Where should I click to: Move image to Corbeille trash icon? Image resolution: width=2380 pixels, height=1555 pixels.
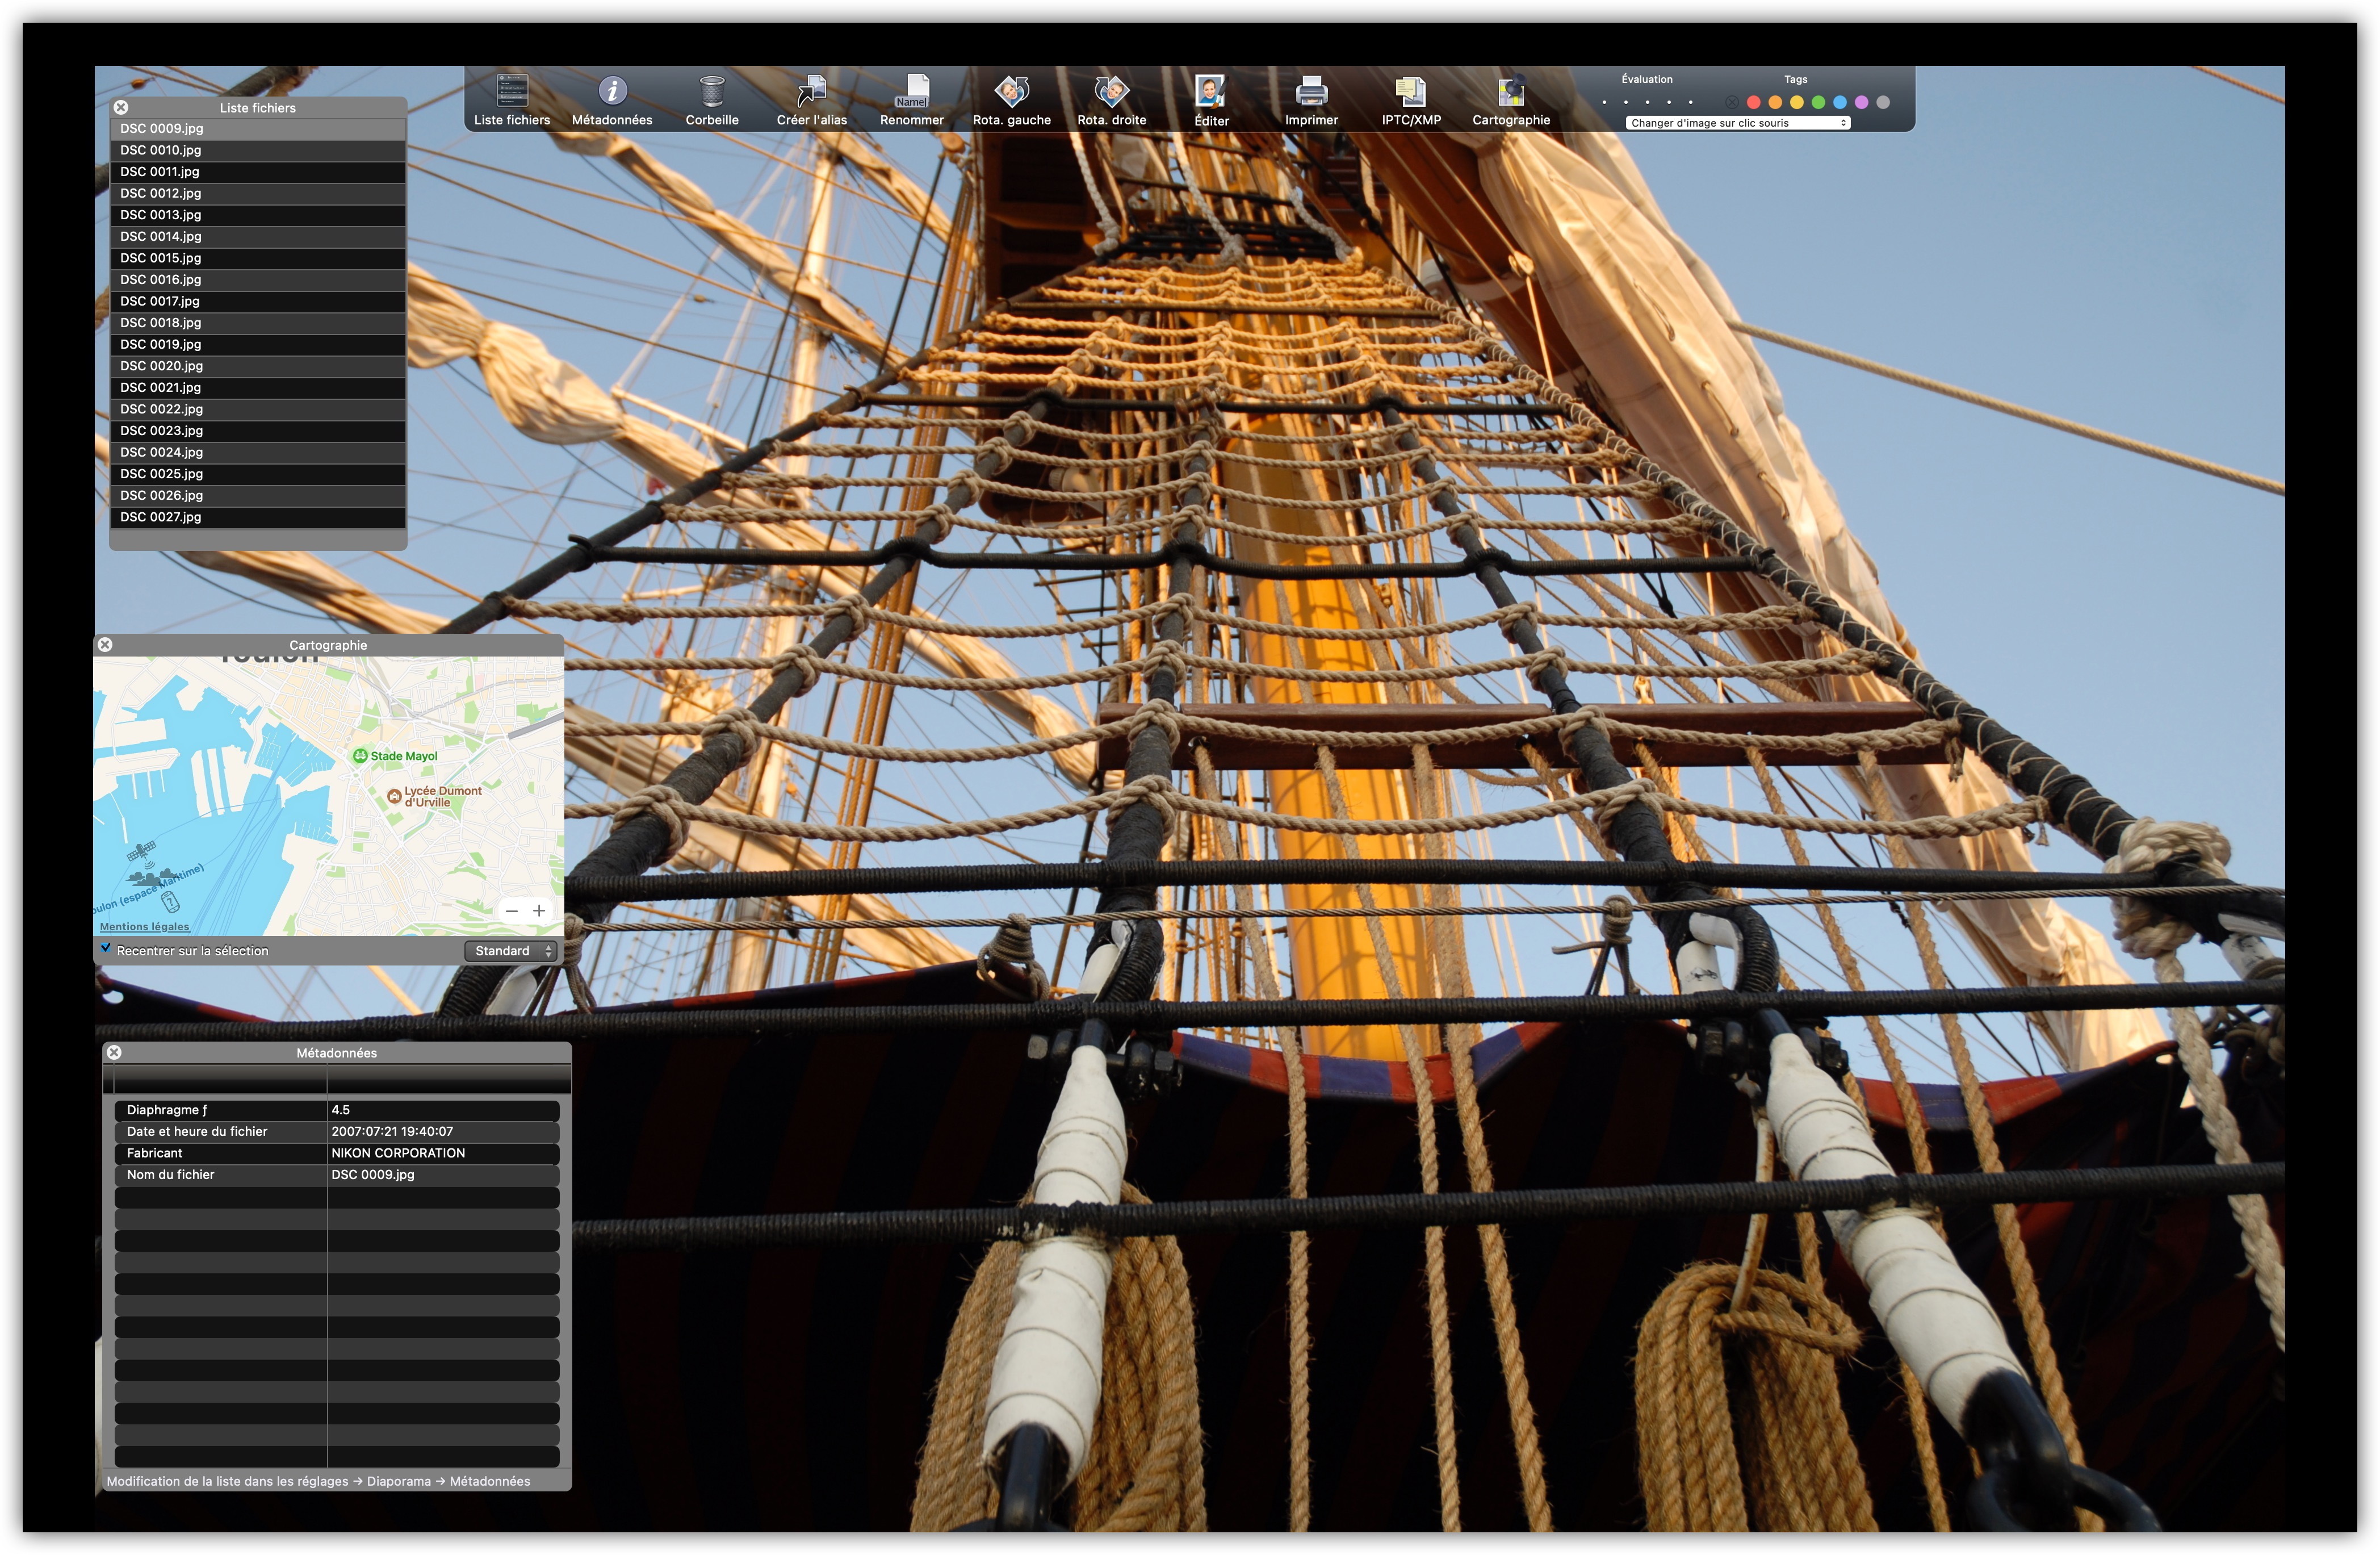point(712,92)
